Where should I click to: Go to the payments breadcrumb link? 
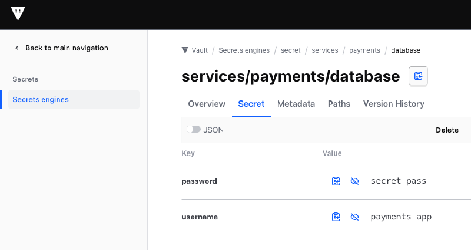(x=364, y=50)
